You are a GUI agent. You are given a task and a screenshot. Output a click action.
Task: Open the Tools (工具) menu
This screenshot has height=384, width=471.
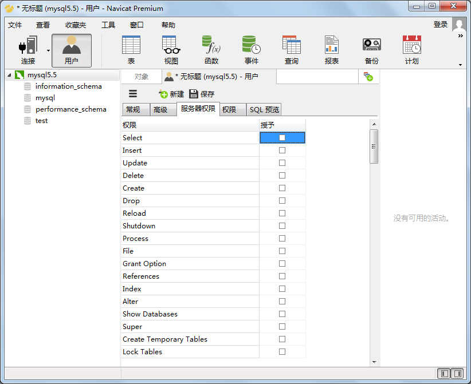pyautogui.click(x=108, y=25)
